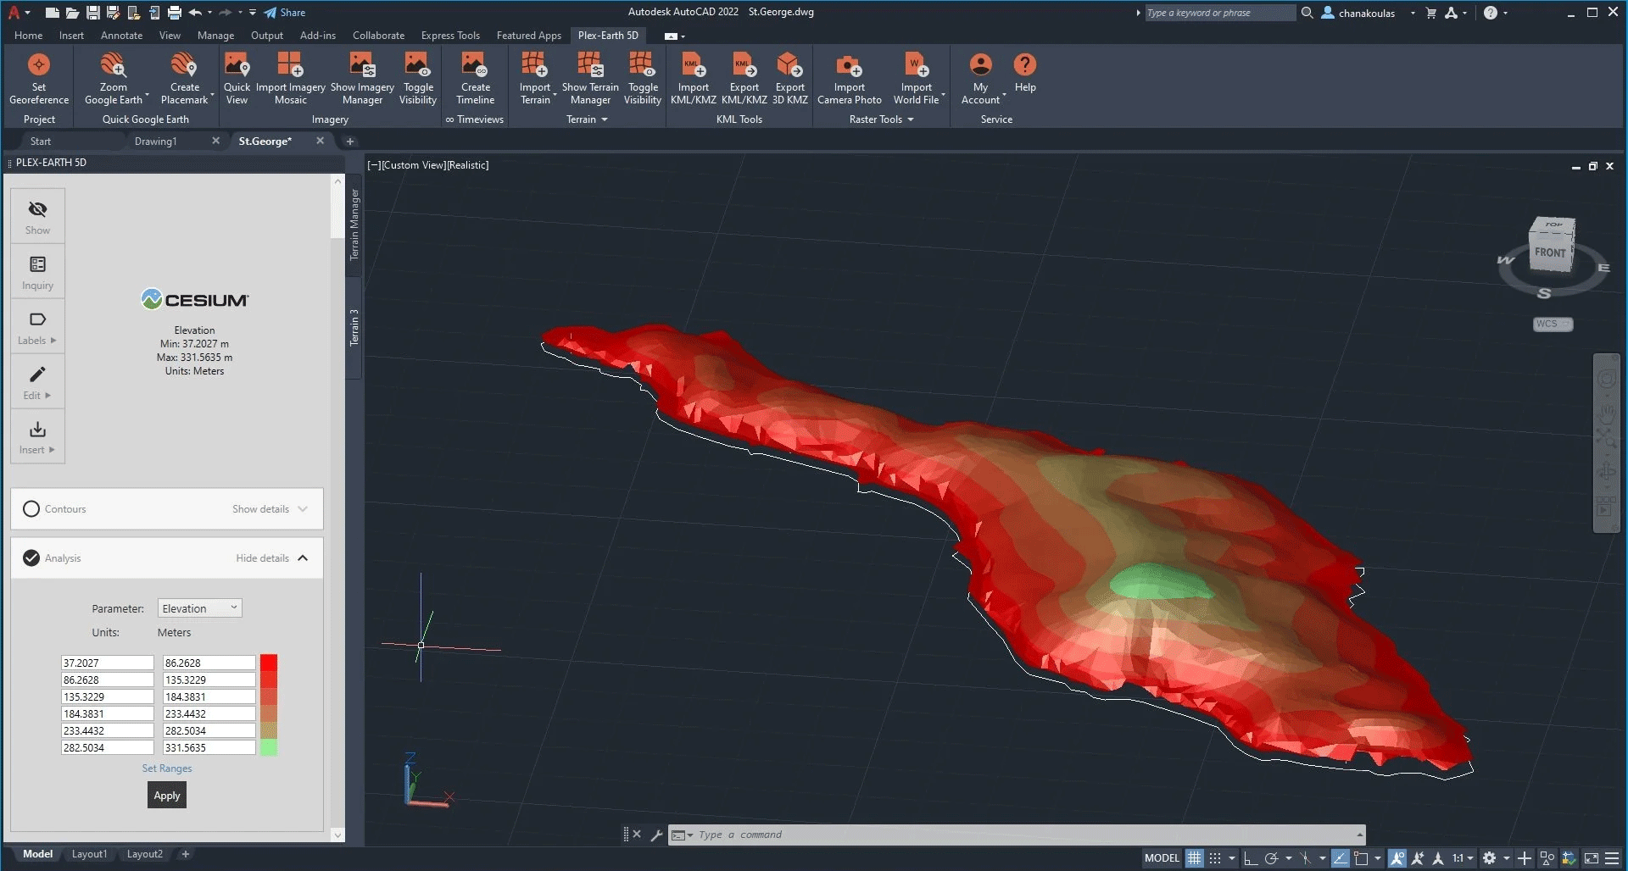Click the viewport controls [-] label
The width and height of the screenshot is (1628, 871).
(x=374, y=165)
